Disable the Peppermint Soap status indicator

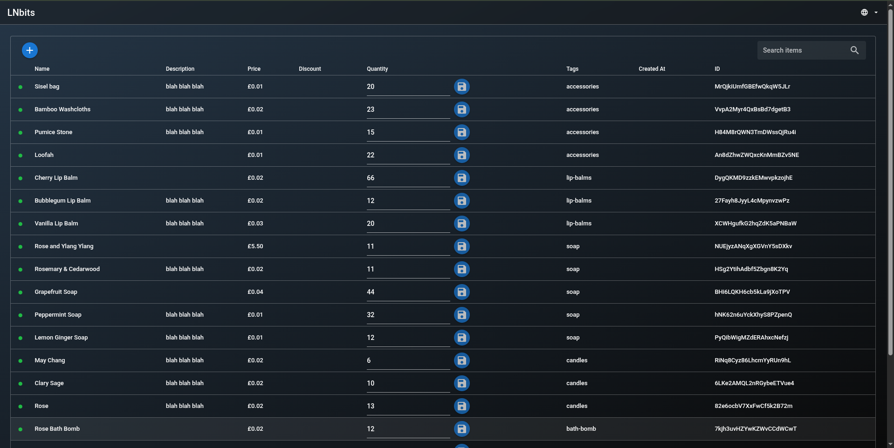20,315
